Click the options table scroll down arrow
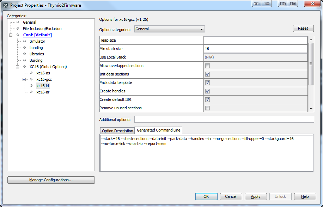The width and height of the screenshot is (323, 207). pyautogui.click(x=311, y=109)
